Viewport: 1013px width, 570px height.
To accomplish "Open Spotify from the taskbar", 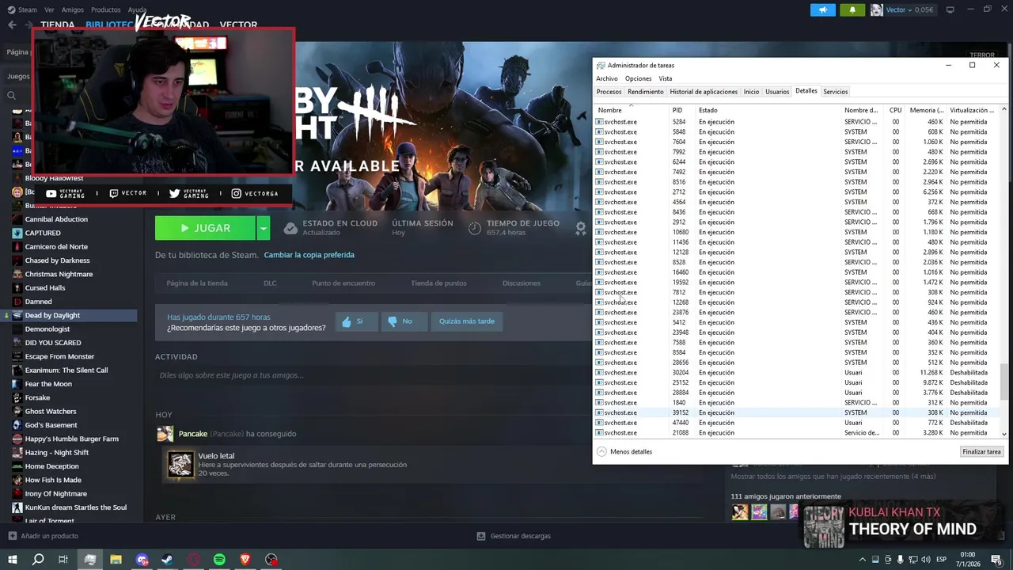I will point(219,559).
